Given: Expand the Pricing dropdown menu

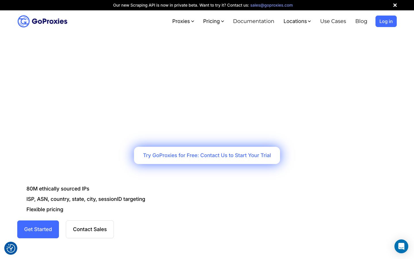Looking at the screenshot, I should pos(214,21).
